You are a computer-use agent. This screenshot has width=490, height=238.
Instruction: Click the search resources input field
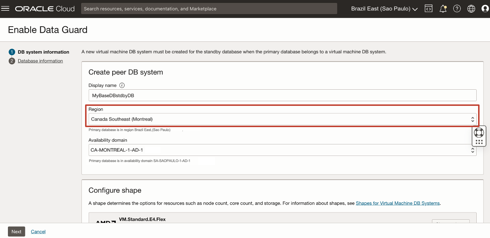tap(209, 8)
